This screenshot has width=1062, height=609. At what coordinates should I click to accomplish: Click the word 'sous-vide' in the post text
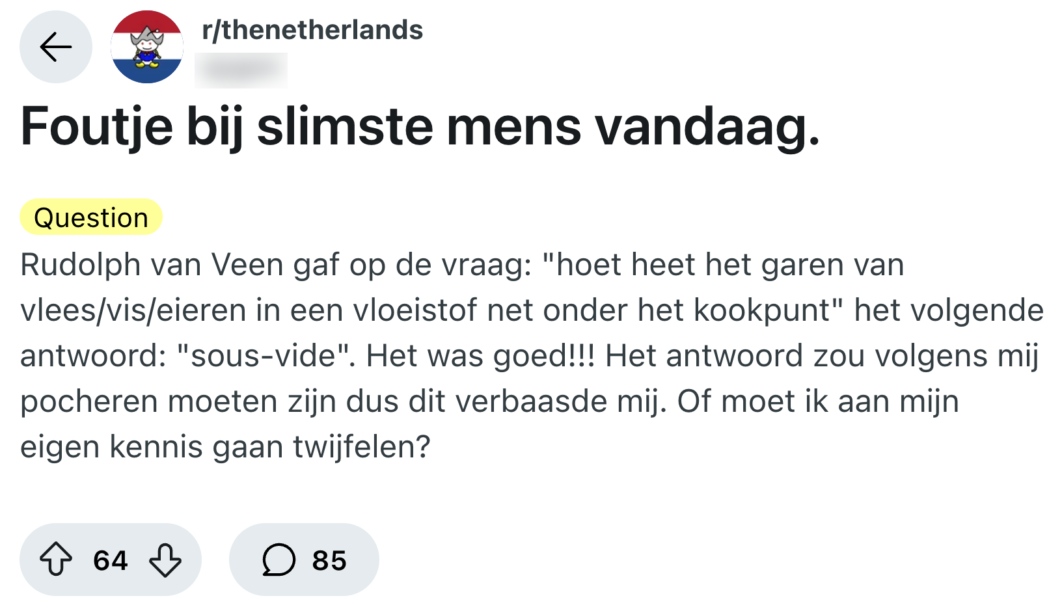(262, 357)
